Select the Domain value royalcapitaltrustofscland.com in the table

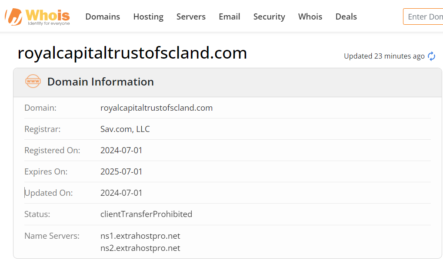[x=157, y=108]
